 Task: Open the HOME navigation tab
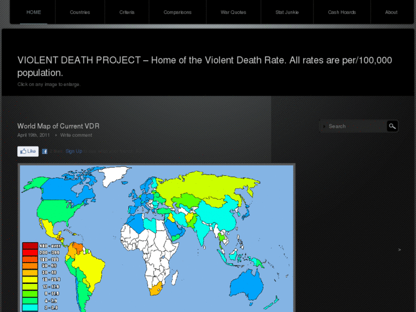pyautogui.click(x=34, y=12)
